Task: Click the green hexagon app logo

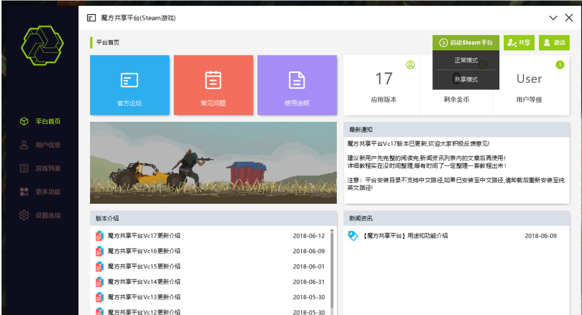Action: pos(42,45)
